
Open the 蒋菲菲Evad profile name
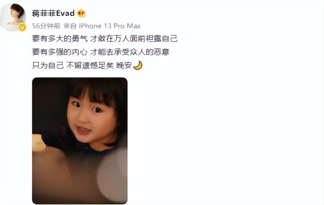click(x=53, y=13)
